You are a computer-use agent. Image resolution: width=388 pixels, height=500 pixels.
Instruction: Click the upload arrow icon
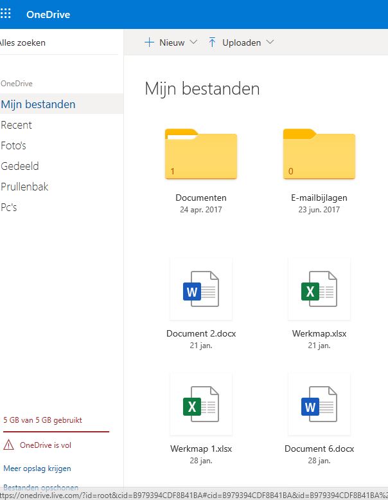pos(212,42)
